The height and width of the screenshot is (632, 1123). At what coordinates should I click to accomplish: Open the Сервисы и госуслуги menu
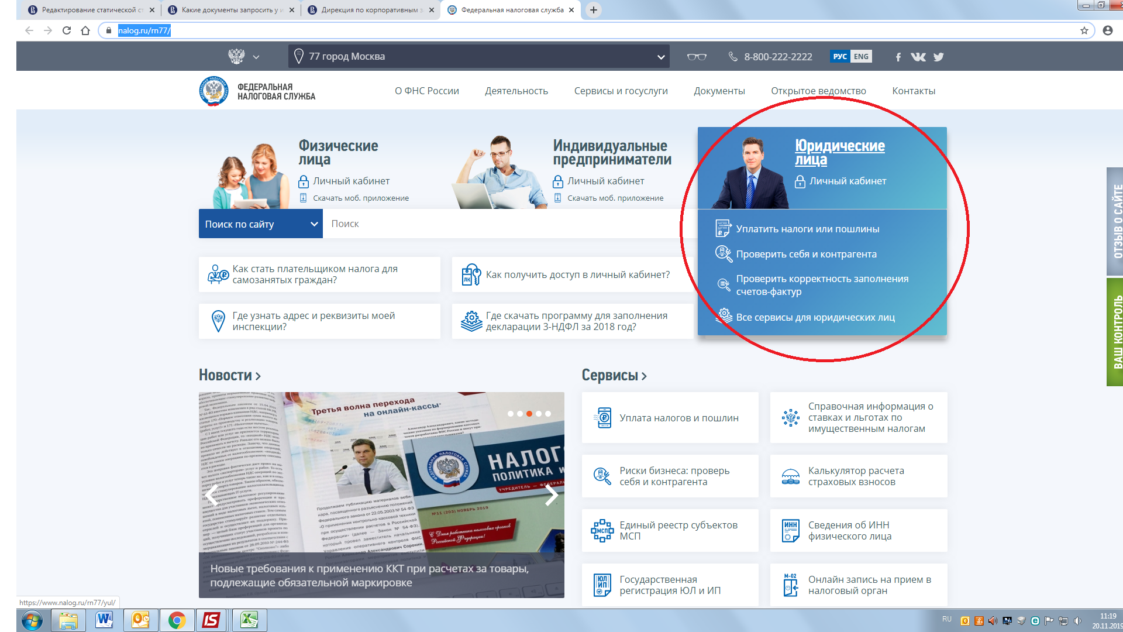pos(621,91)
